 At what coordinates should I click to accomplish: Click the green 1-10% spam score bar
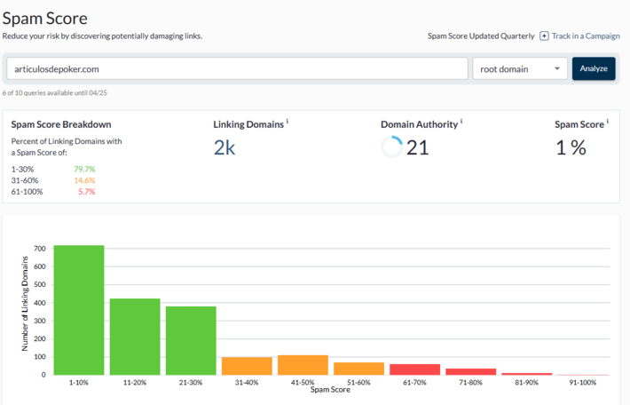79,310
